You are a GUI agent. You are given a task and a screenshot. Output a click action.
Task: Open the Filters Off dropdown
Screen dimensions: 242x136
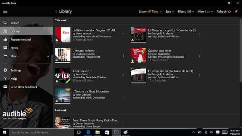pyautogui.click(x=186, y=11)
